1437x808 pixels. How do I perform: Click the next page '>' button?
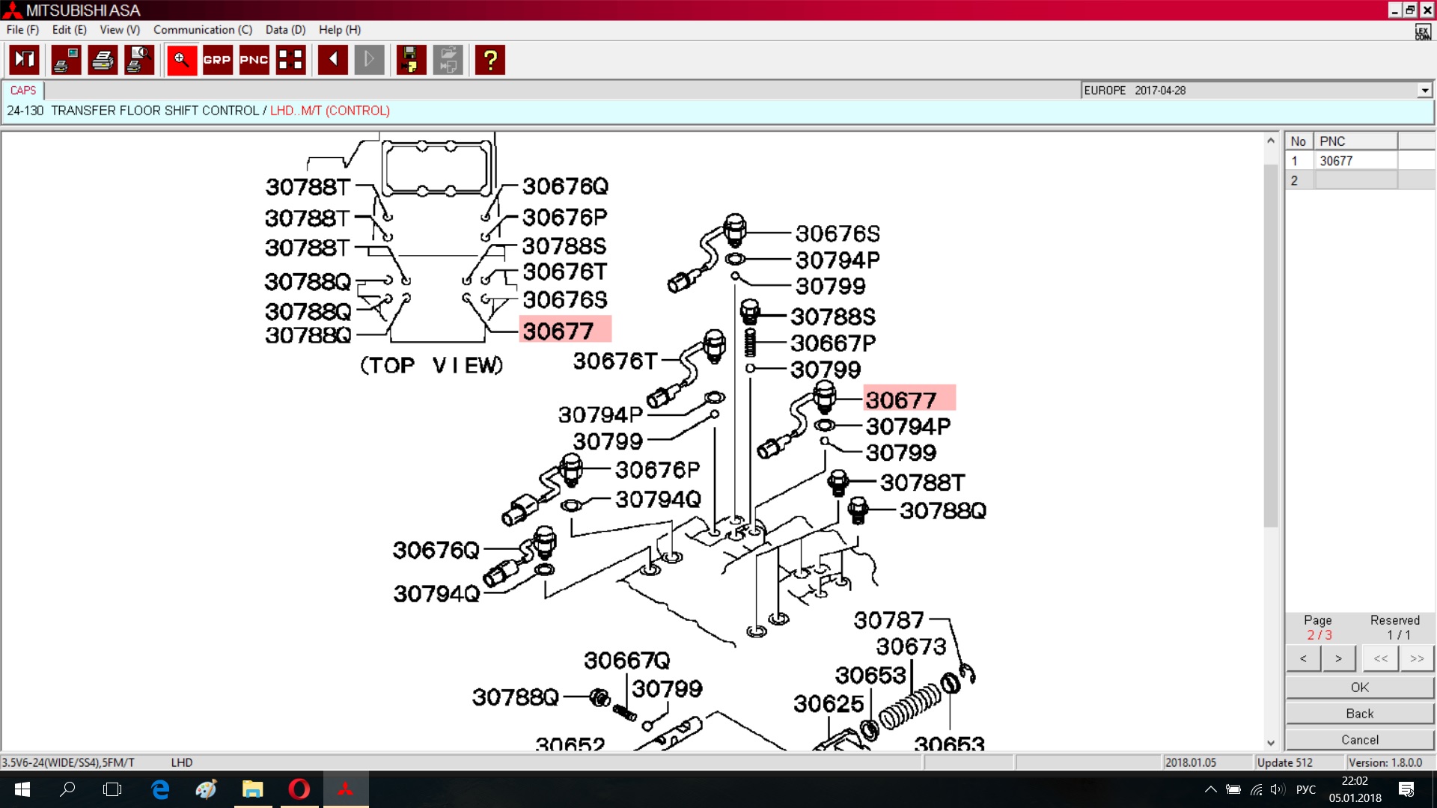tap(1338, 658)
